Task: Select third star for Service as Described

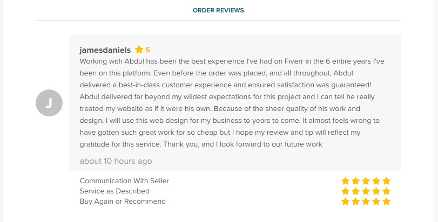Action: [366, 191]
